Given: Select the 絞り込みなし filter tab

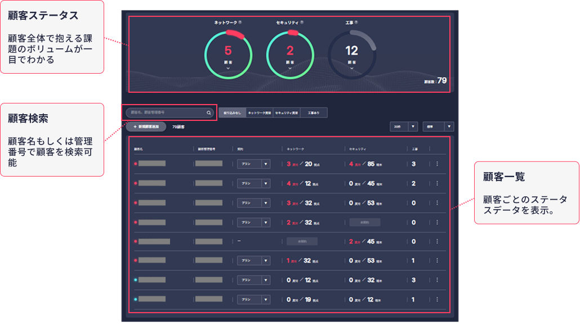Looking at the screenshot, I should click(x=233, y=113).
